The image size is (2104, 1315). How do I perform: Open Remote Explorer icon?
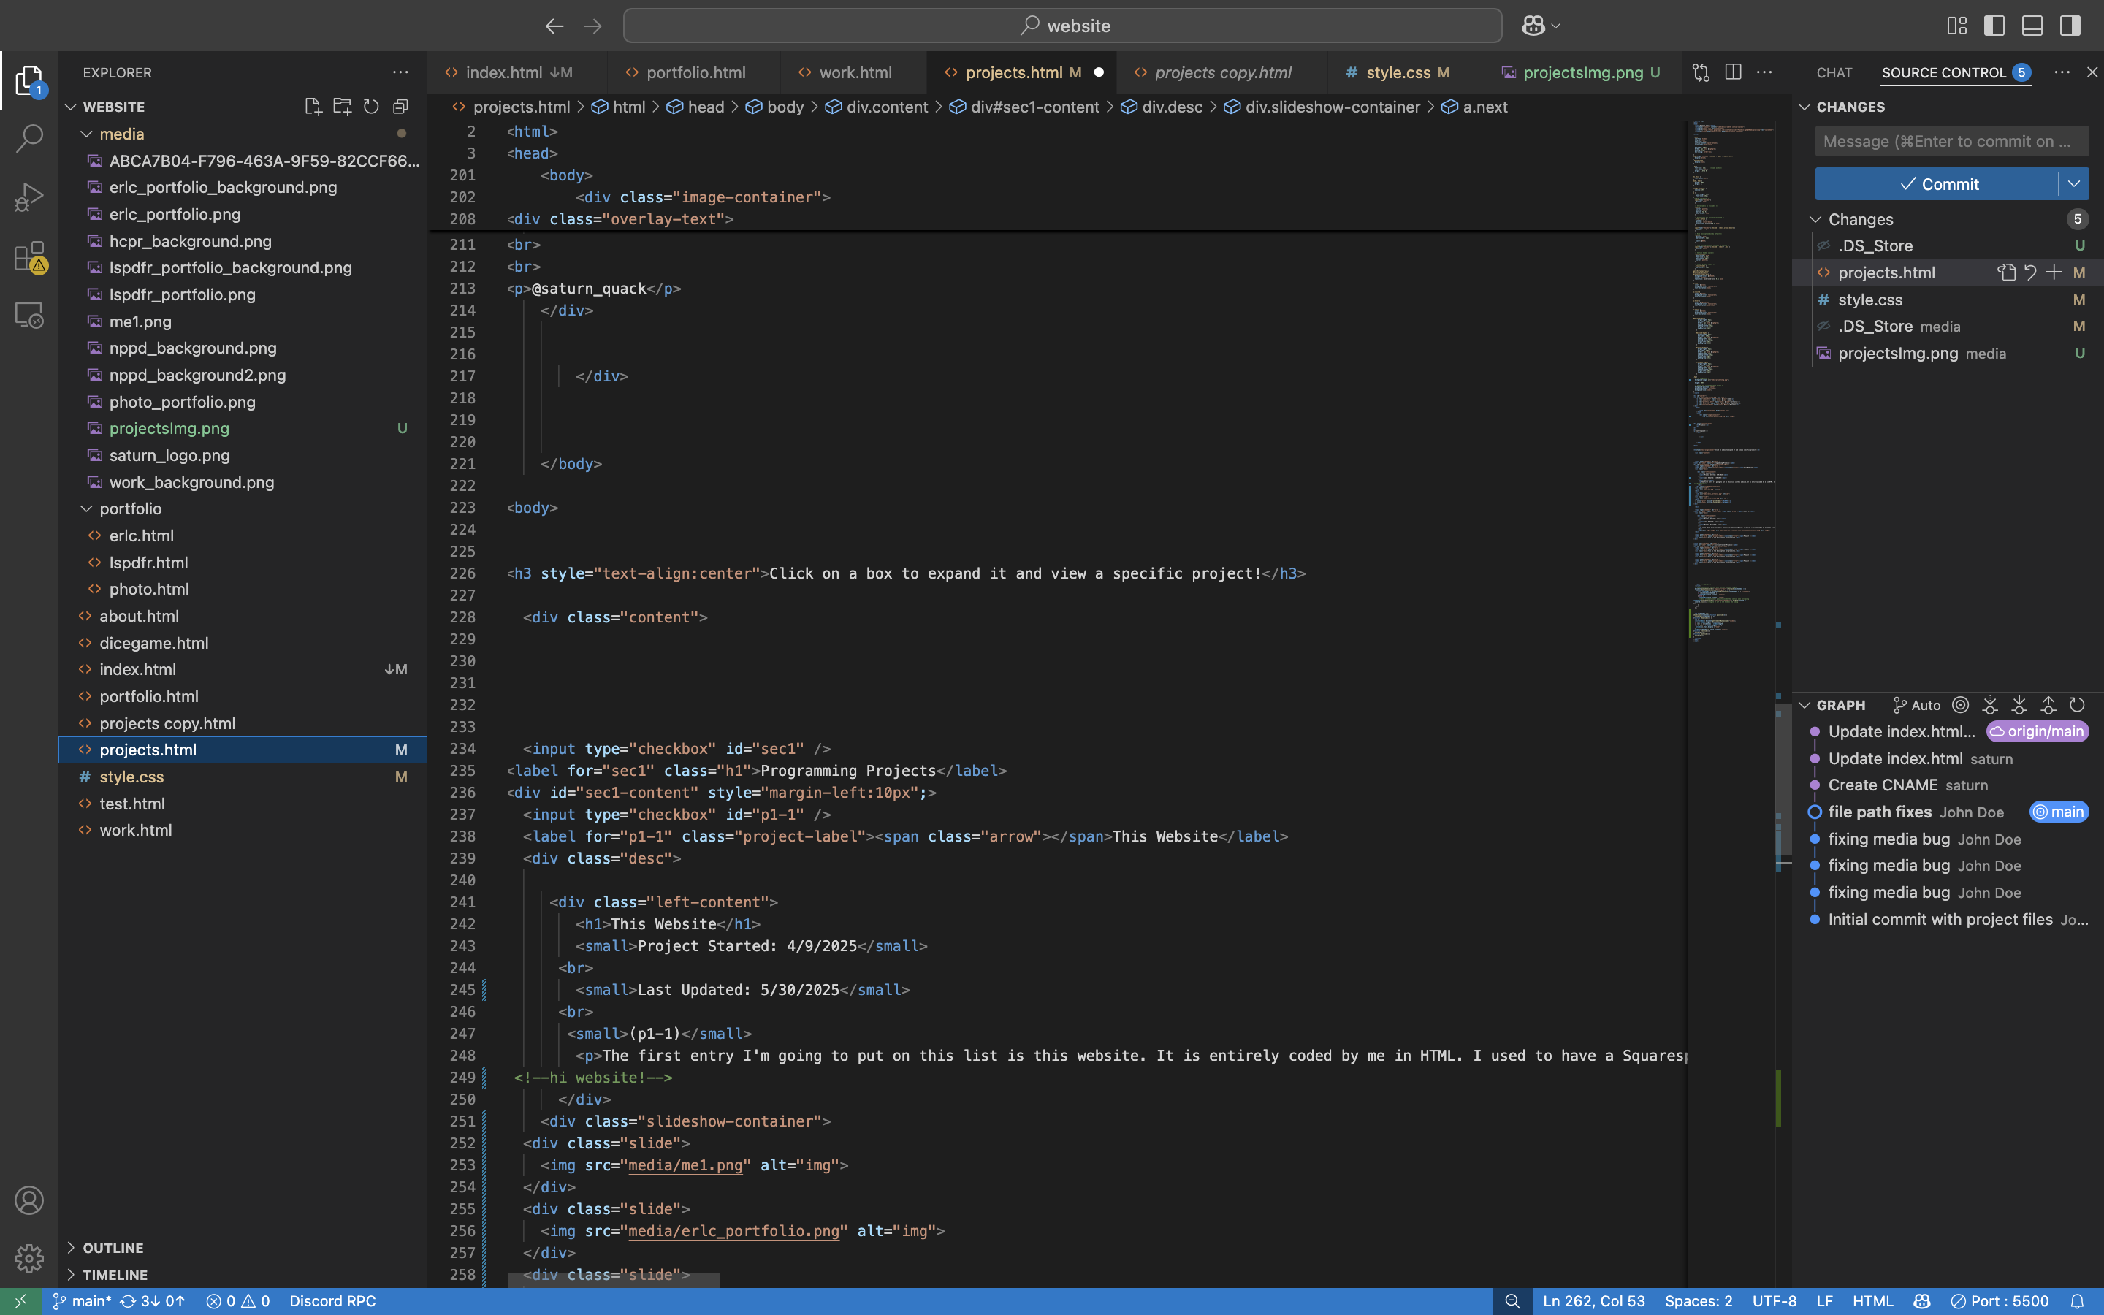28,314
